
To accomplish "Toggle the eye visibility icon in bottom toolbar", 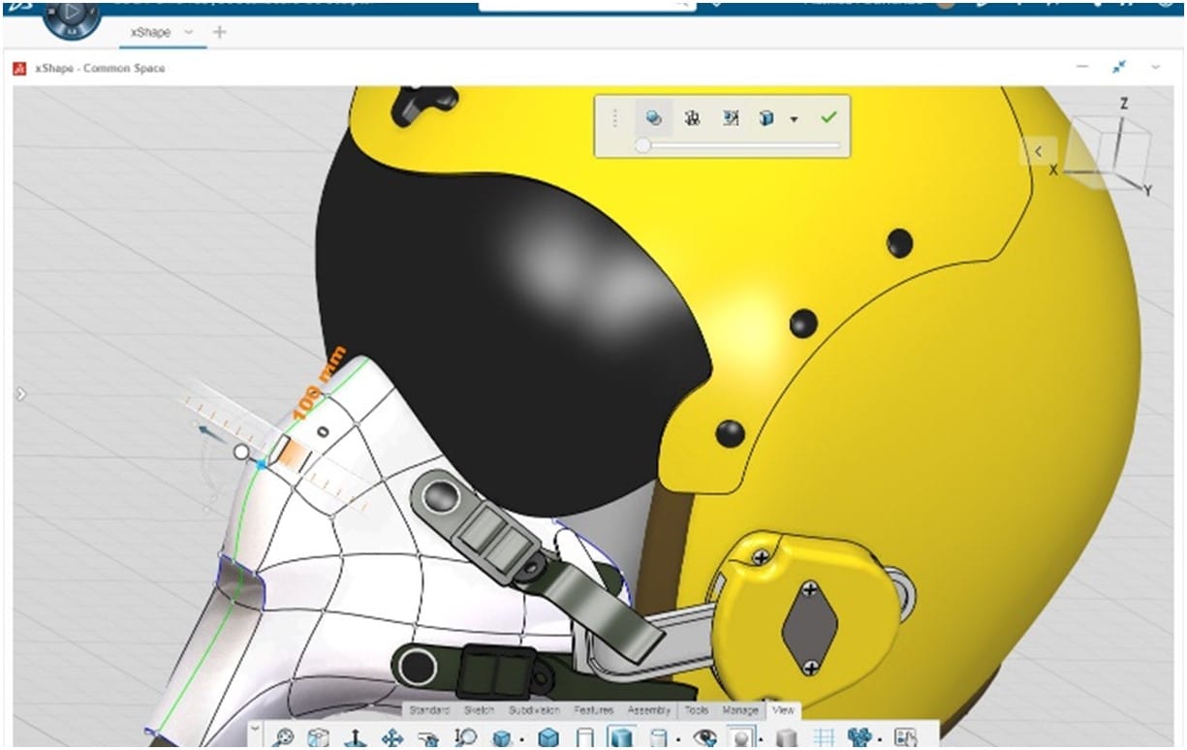I will tap(704, 738).
